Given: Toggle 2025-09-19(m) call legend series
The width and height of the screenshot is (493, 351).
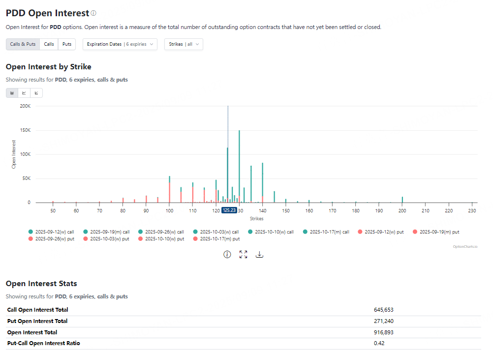Looking at the screenshot, I should coord(107,232).
